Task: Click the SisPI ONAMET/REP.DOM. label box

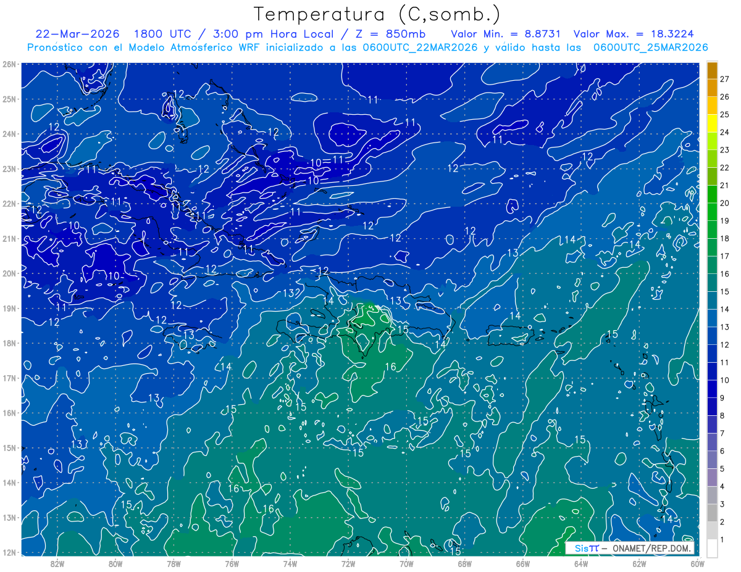Action: click(630, 549)
